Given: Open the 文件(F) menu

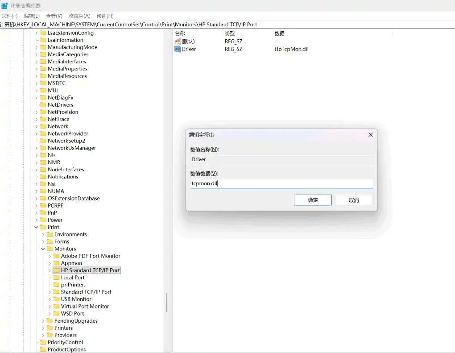Looking at the screenshot, I should pos(9,16).
